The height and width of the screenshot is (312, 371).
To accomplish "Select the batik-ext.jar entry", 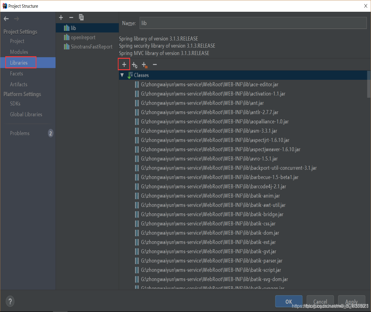I will pos(208,242).
